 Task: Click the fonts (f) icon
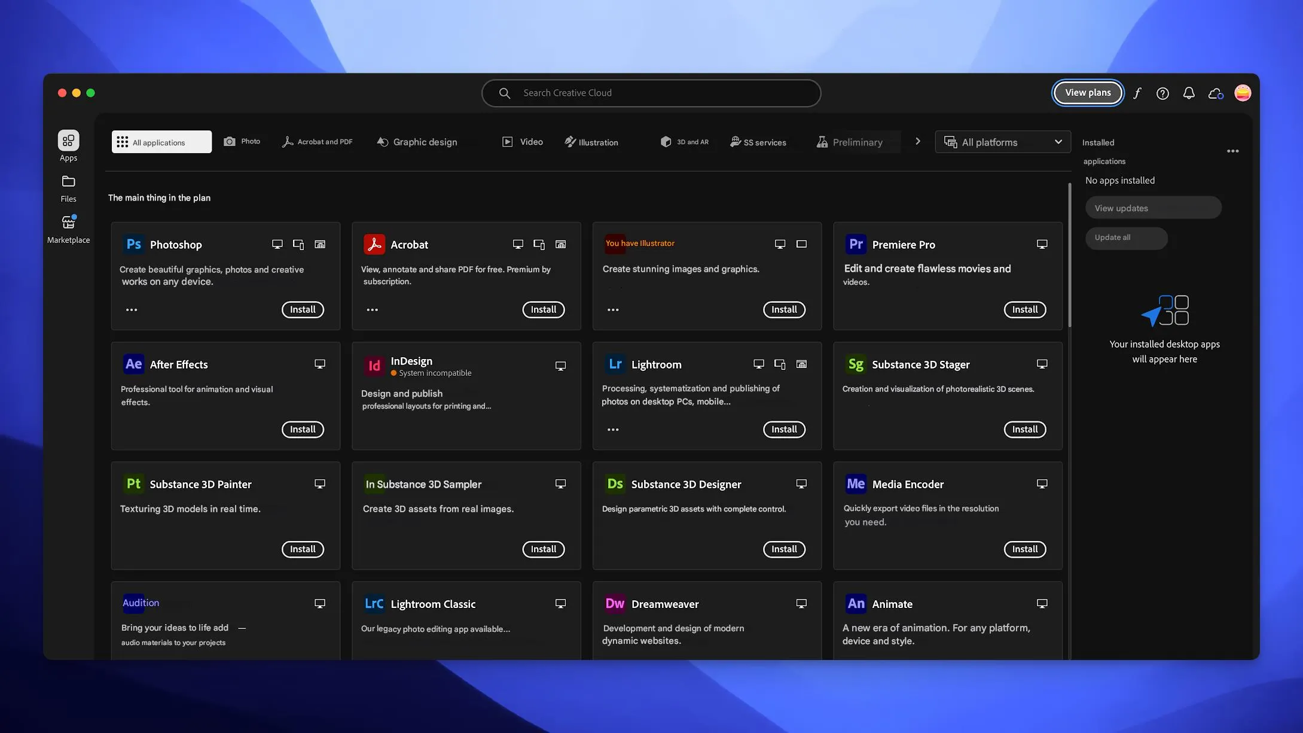coord(1137,93)
